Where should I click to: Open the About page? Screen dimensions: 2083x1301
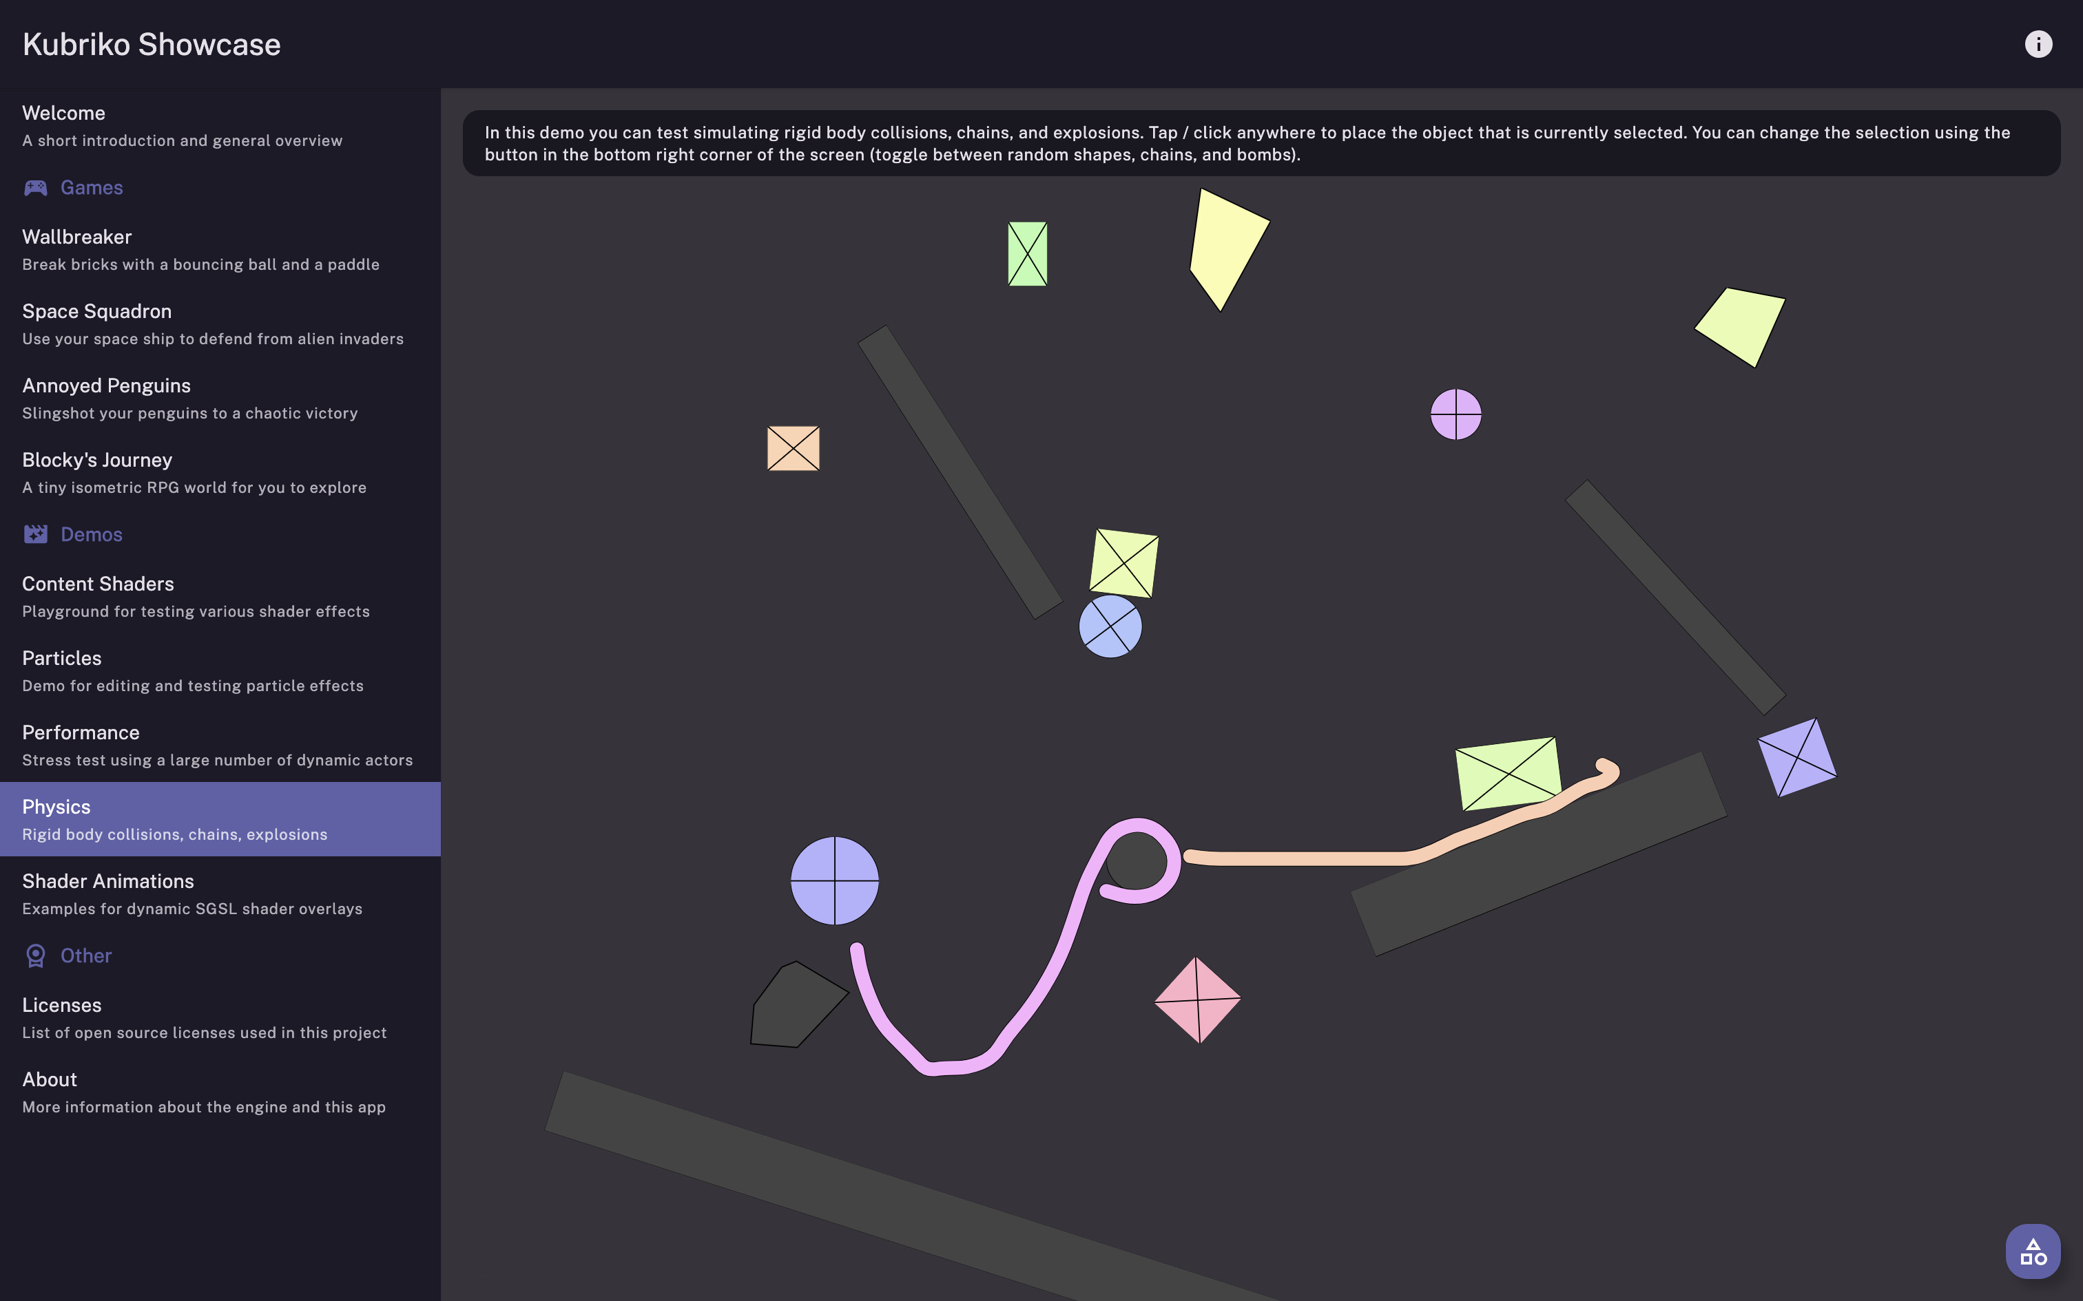pos(172,1091)
